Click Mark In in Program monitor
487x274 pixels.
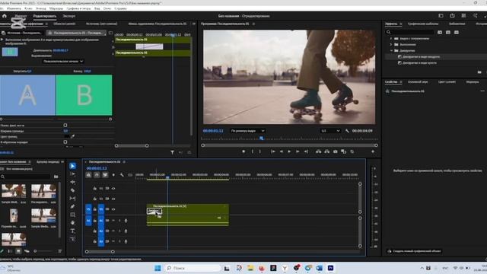point(252,151)
